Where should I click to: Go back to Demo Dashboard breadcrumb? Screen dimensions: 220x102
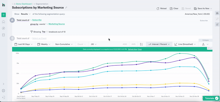(24, 4)
